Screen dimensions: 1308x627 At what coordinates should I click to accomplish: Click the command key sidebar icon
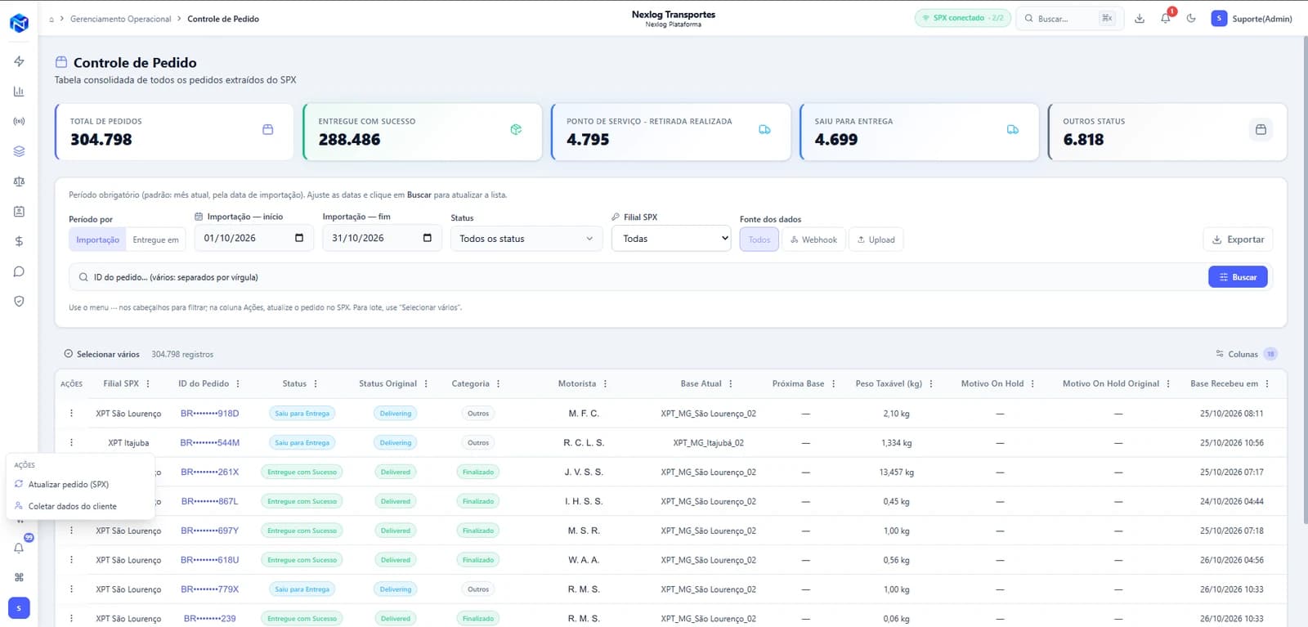point(19,577)
